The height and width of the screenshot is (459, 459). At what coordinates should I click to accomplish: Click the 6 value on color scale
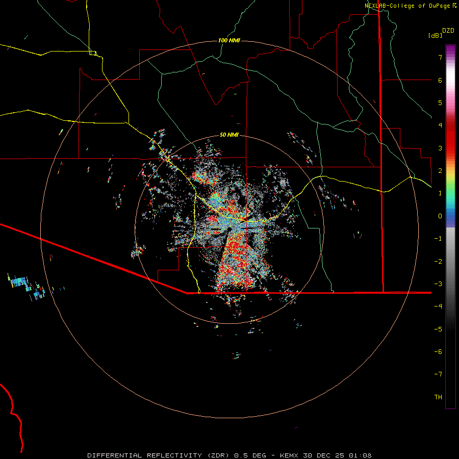[440, 80]
